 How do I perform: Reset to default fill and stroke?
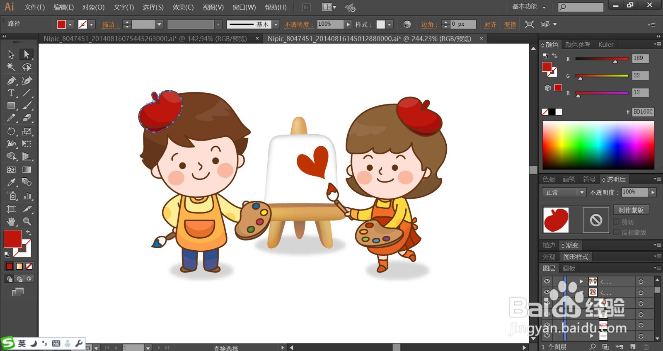pos(7,254)
